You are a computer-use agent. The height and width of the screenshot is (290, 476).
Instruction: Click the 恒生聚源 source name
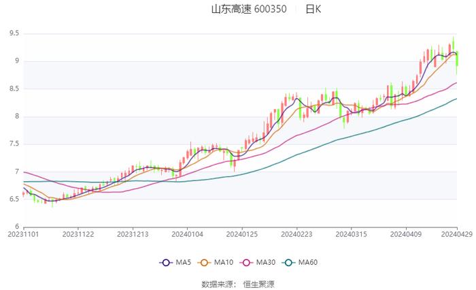(258, 285)
